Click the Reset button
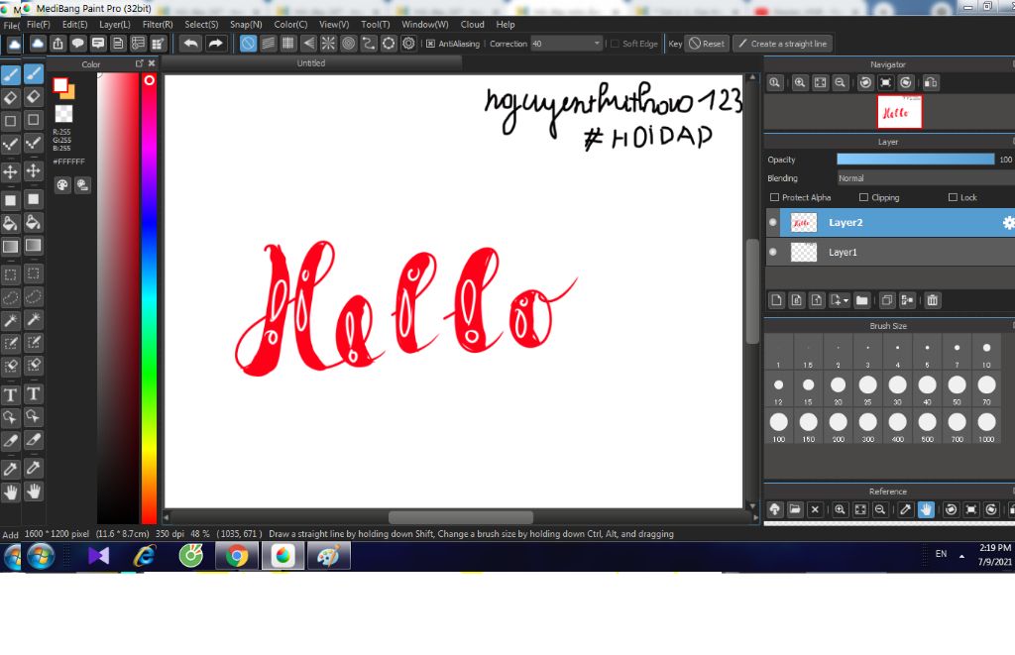1015x655 pixels. (x=706, y=44)
